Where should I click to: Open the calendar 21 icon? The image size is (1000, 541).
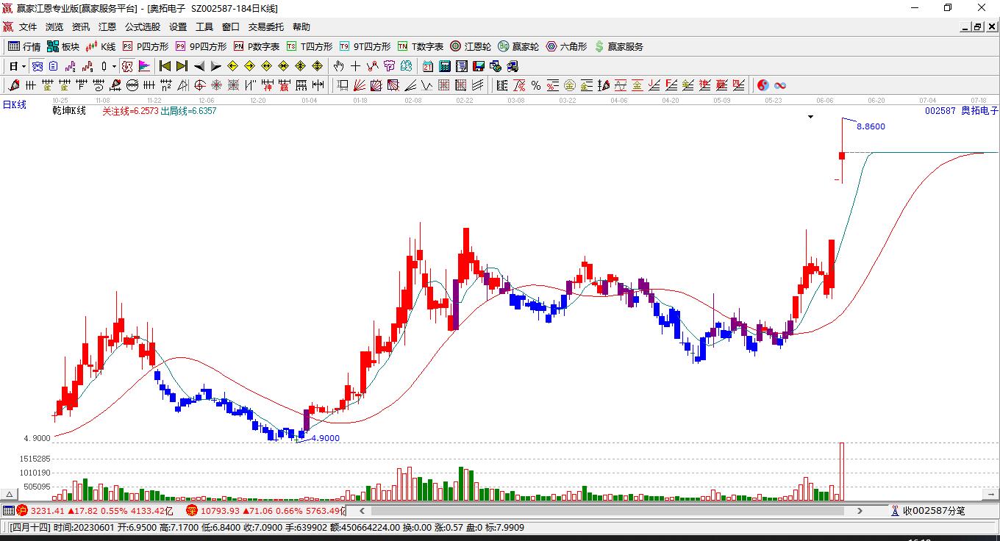pyautogui.click(x=428, y=66)
